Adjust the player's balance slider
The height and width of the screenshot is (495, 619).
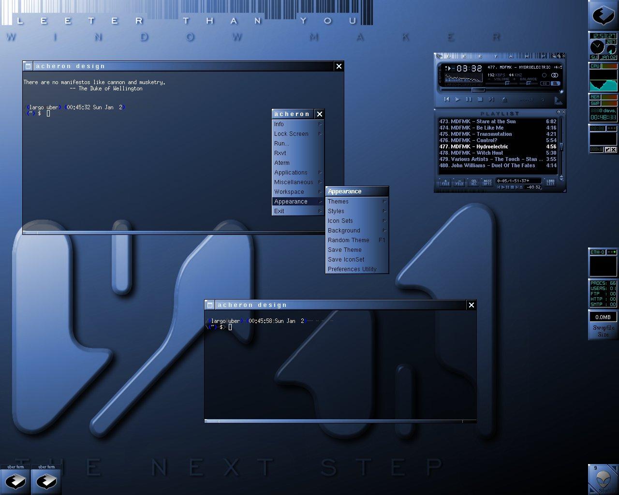(529, 83)
